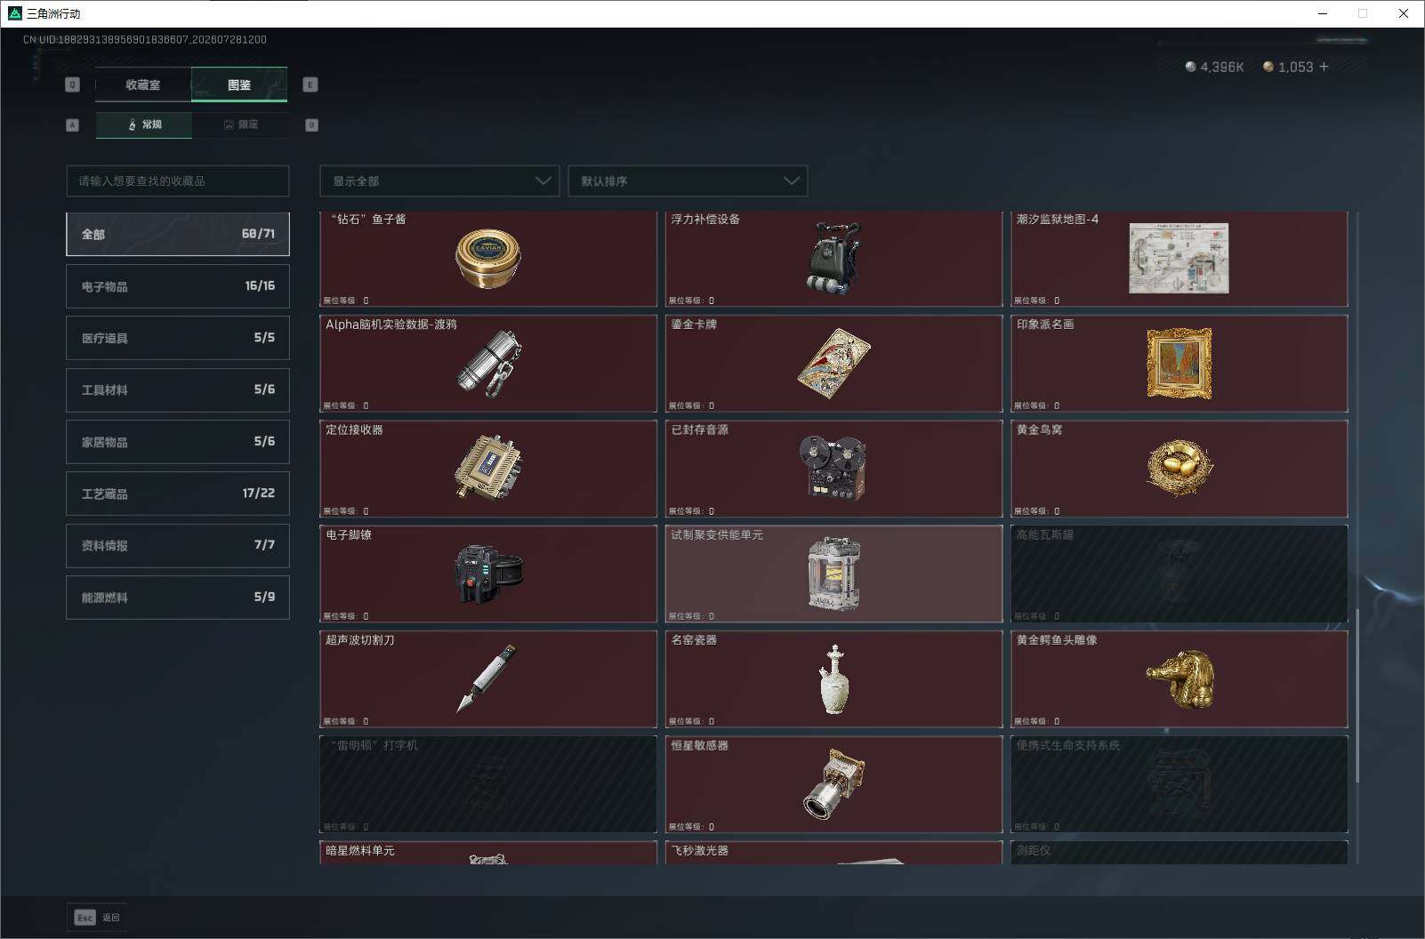Viewport: 1425px width, 939px height.
Task: Click the "钻石"鱼子酱 caviar tin icon
Action: (487, 258)
